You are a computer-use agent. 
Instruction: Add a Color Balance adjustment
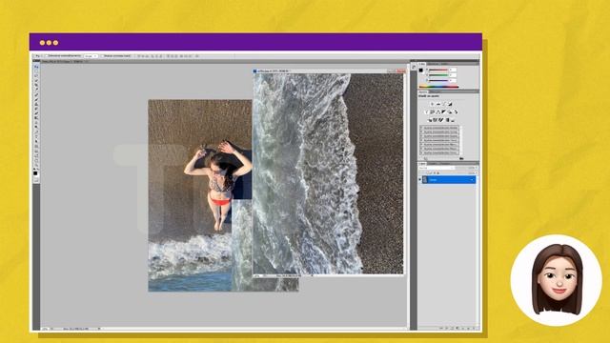[437, 112]
